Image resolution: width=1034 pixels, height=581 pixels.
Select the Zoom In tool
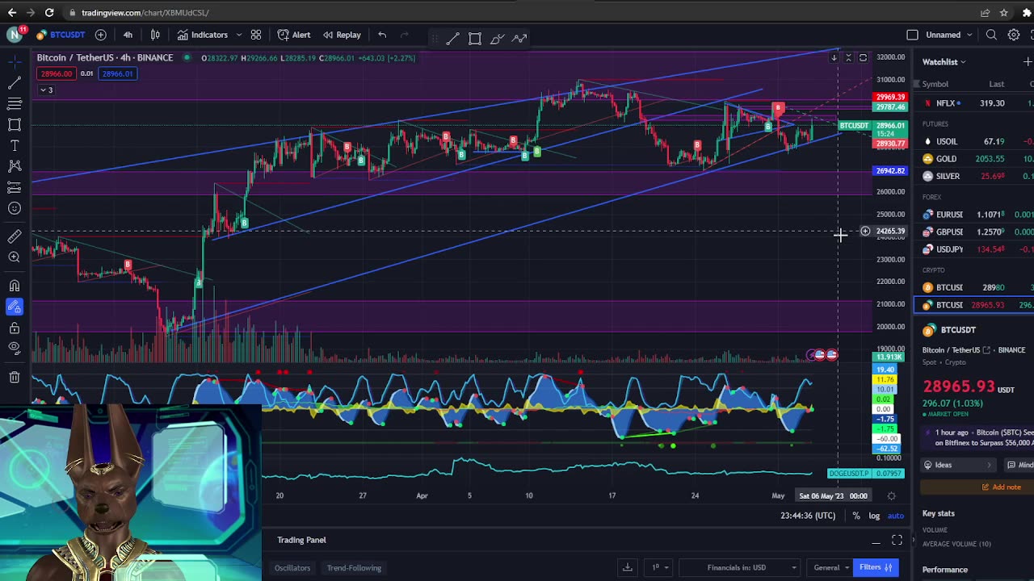pos(15,257)
